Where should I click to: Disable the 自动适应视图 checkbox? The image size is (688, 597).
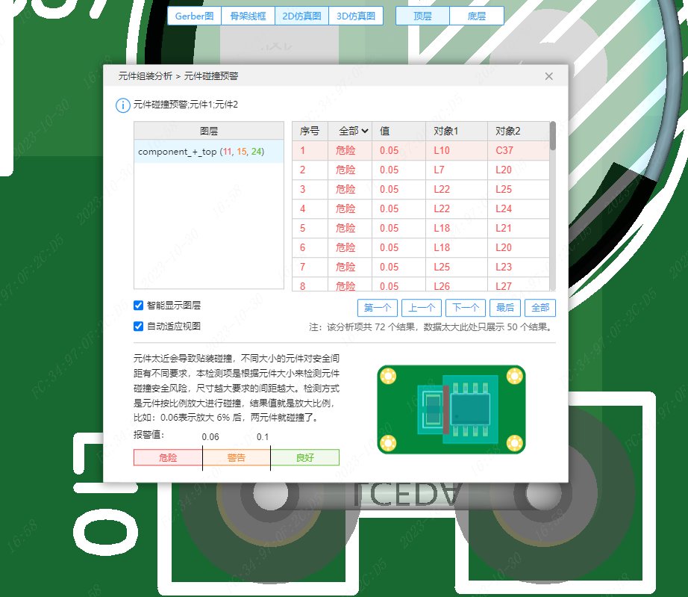point(138,327)
